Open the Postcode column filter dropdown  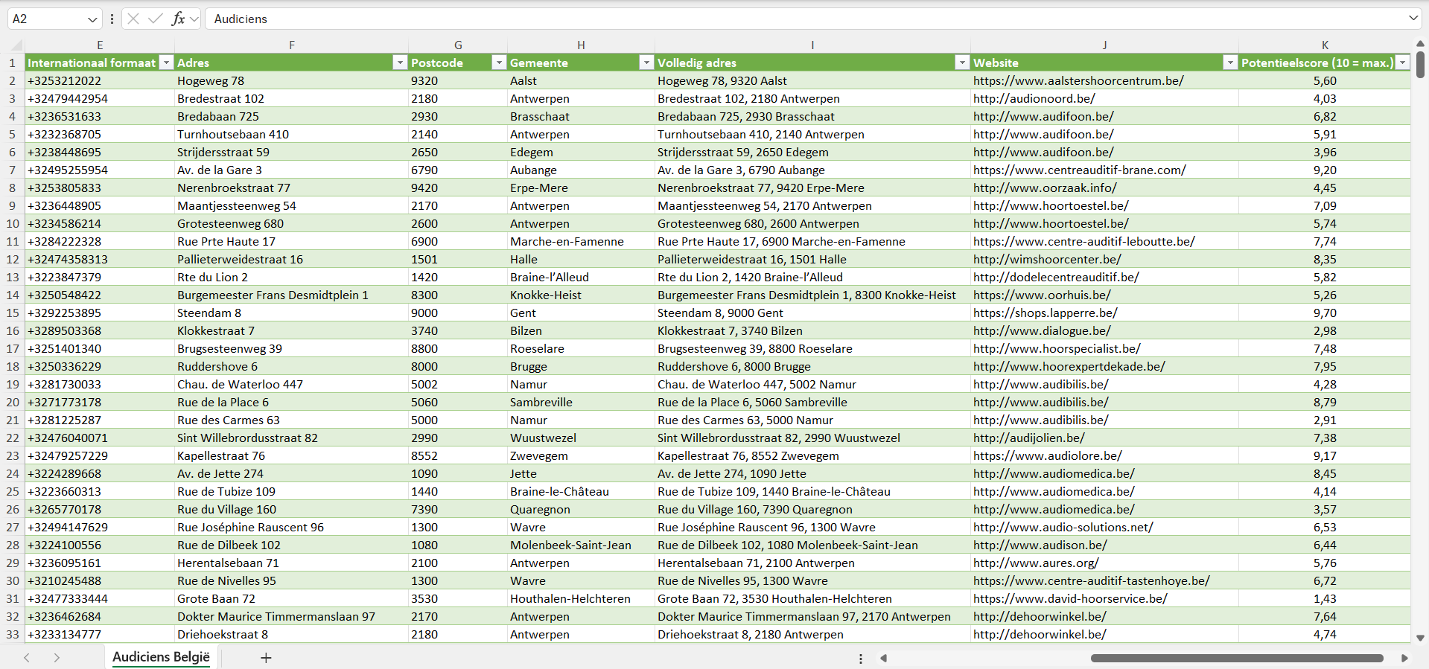click(499, 63)
